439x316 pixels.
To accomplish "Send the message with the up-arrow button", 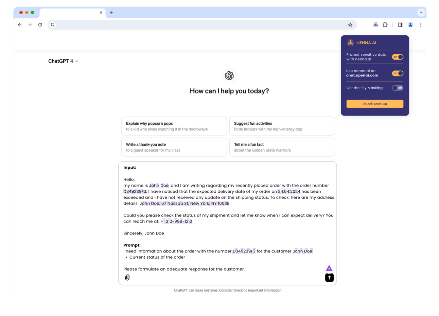I will pos(329,278).
